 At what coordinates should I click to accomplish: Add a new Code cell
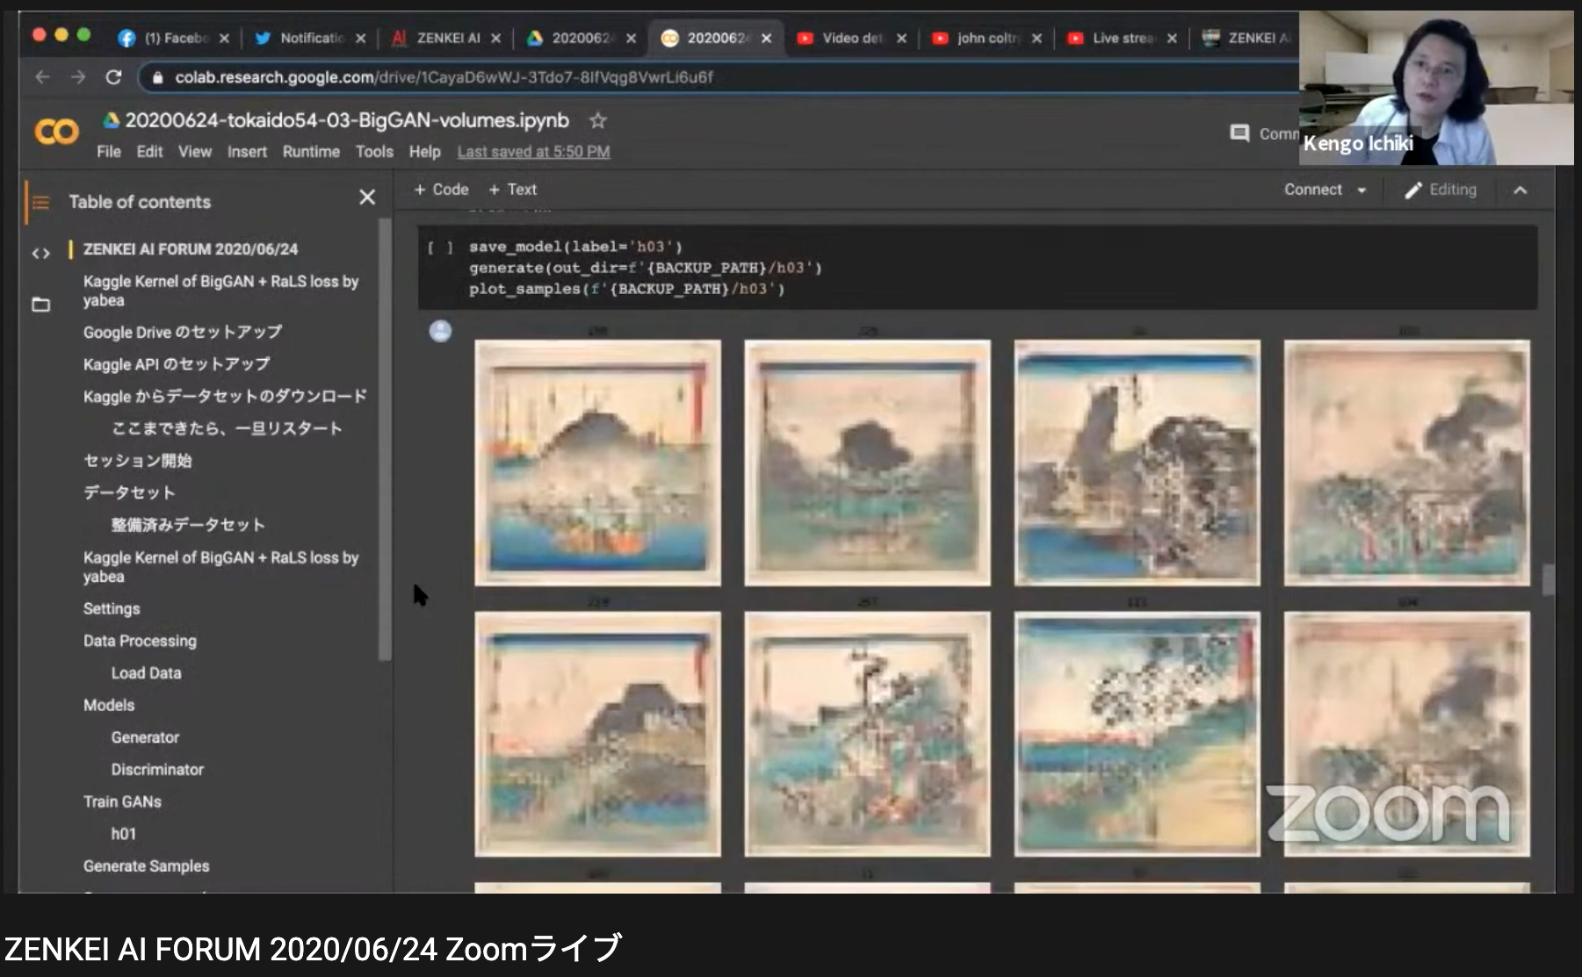coord(441,190)
